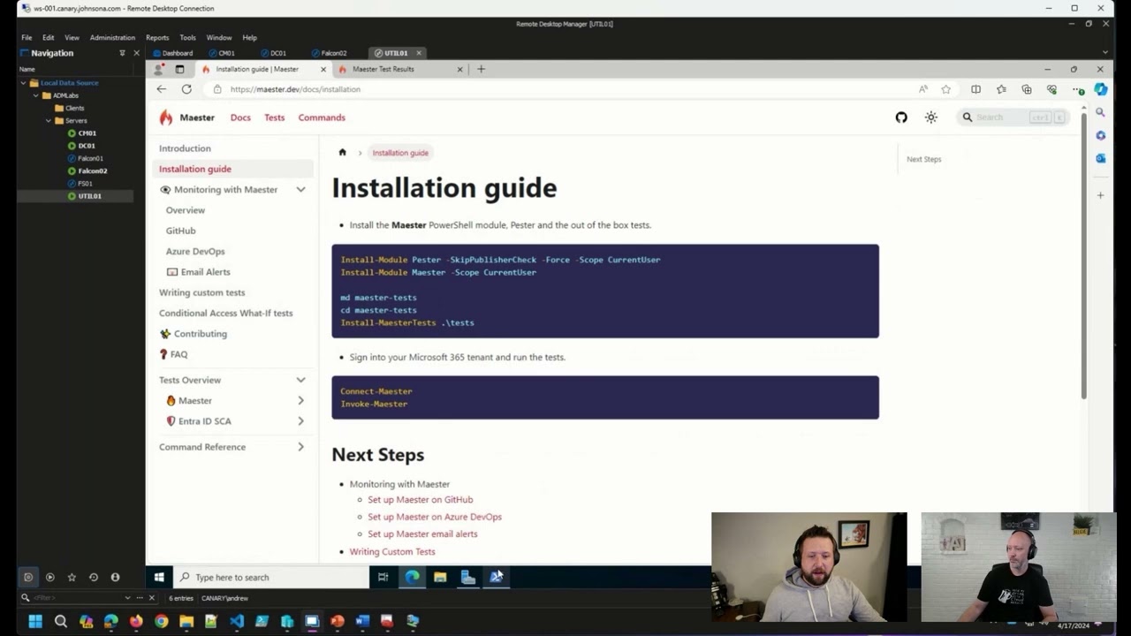The height and width of the screenshot is (636, 1131).
Task: Open Edge split screen icon
Action: coord(975,89)
